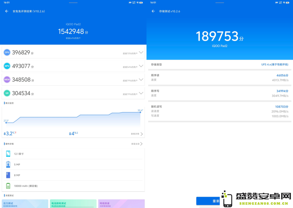The image size is (293, 208).
Task: Tap the 跑分监控 section heading
Action: 9,103
